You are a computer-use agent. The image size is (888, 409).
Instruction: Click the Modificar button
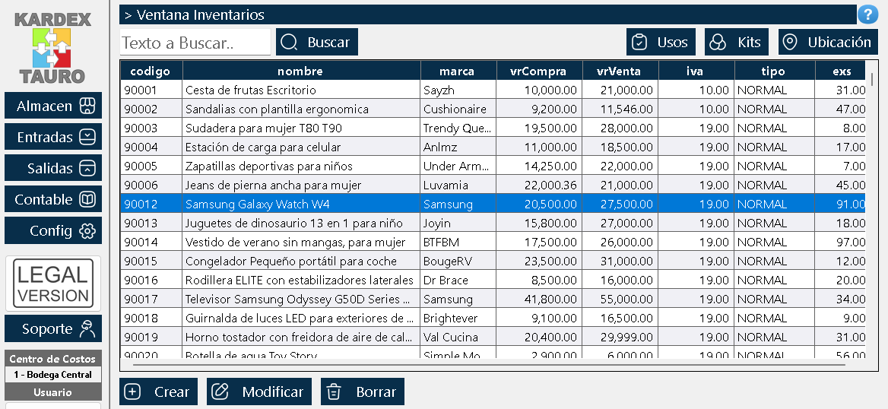coord(259,392)
